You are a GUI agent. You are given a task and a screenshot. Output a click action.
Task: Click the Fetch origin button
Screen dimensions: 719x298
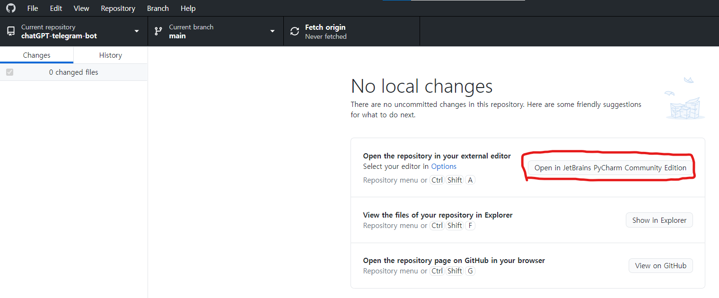(351, 32)
